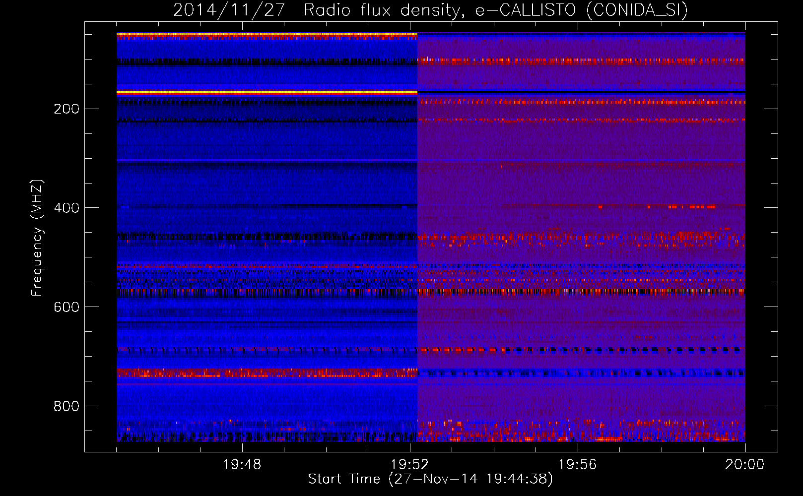This screenshot has height=496, width=803.
Task: Click the 800 frequency tick label
Action: coord(67,406)
